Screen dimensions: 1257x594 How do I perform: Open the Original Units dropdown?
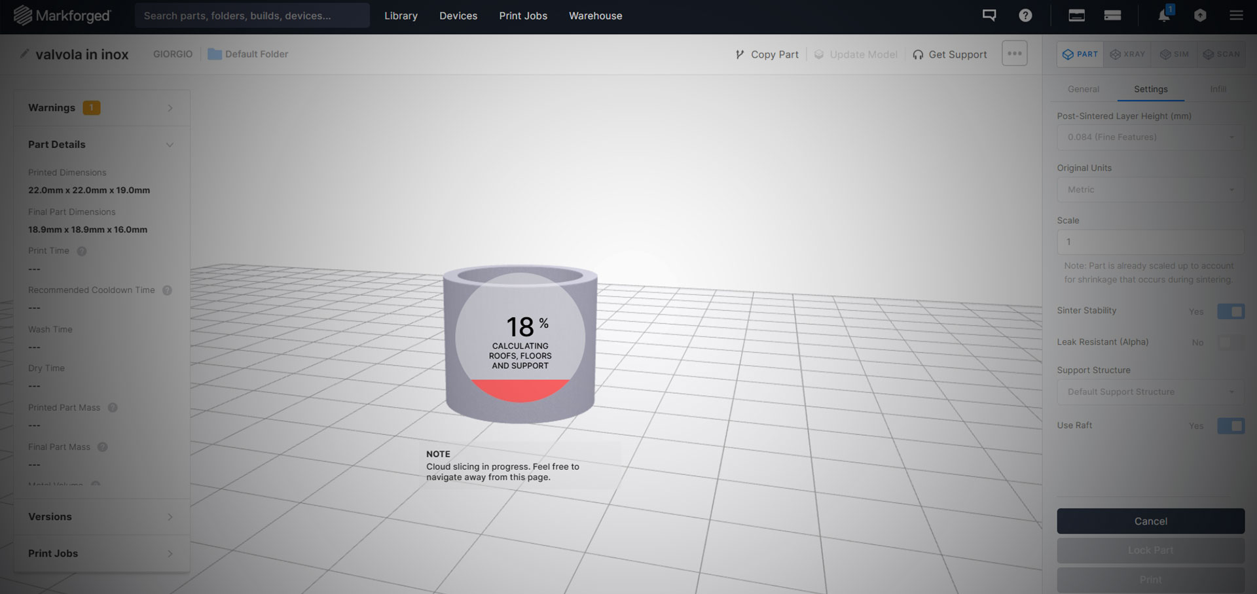(x=1150, y=190)
